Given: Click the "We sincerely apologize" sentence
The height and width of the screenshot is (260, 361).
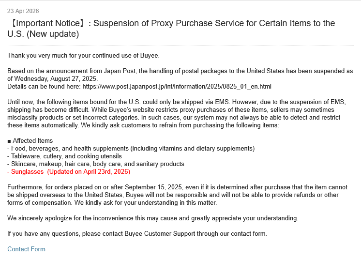Looking at the screenshot, I should tap(152, 218).
